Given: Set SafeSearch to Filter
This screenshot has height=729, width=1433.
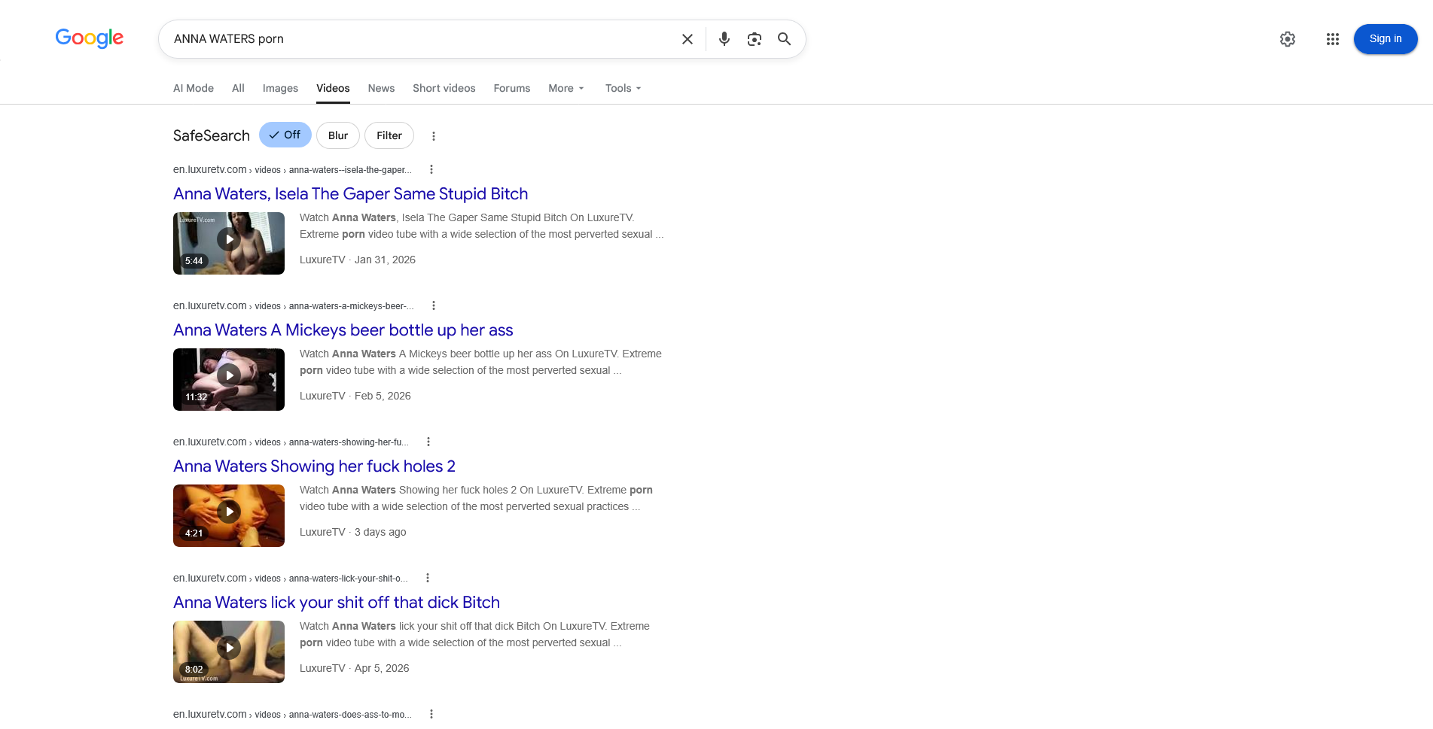Looking at the screenshot, I should [389, 135].
